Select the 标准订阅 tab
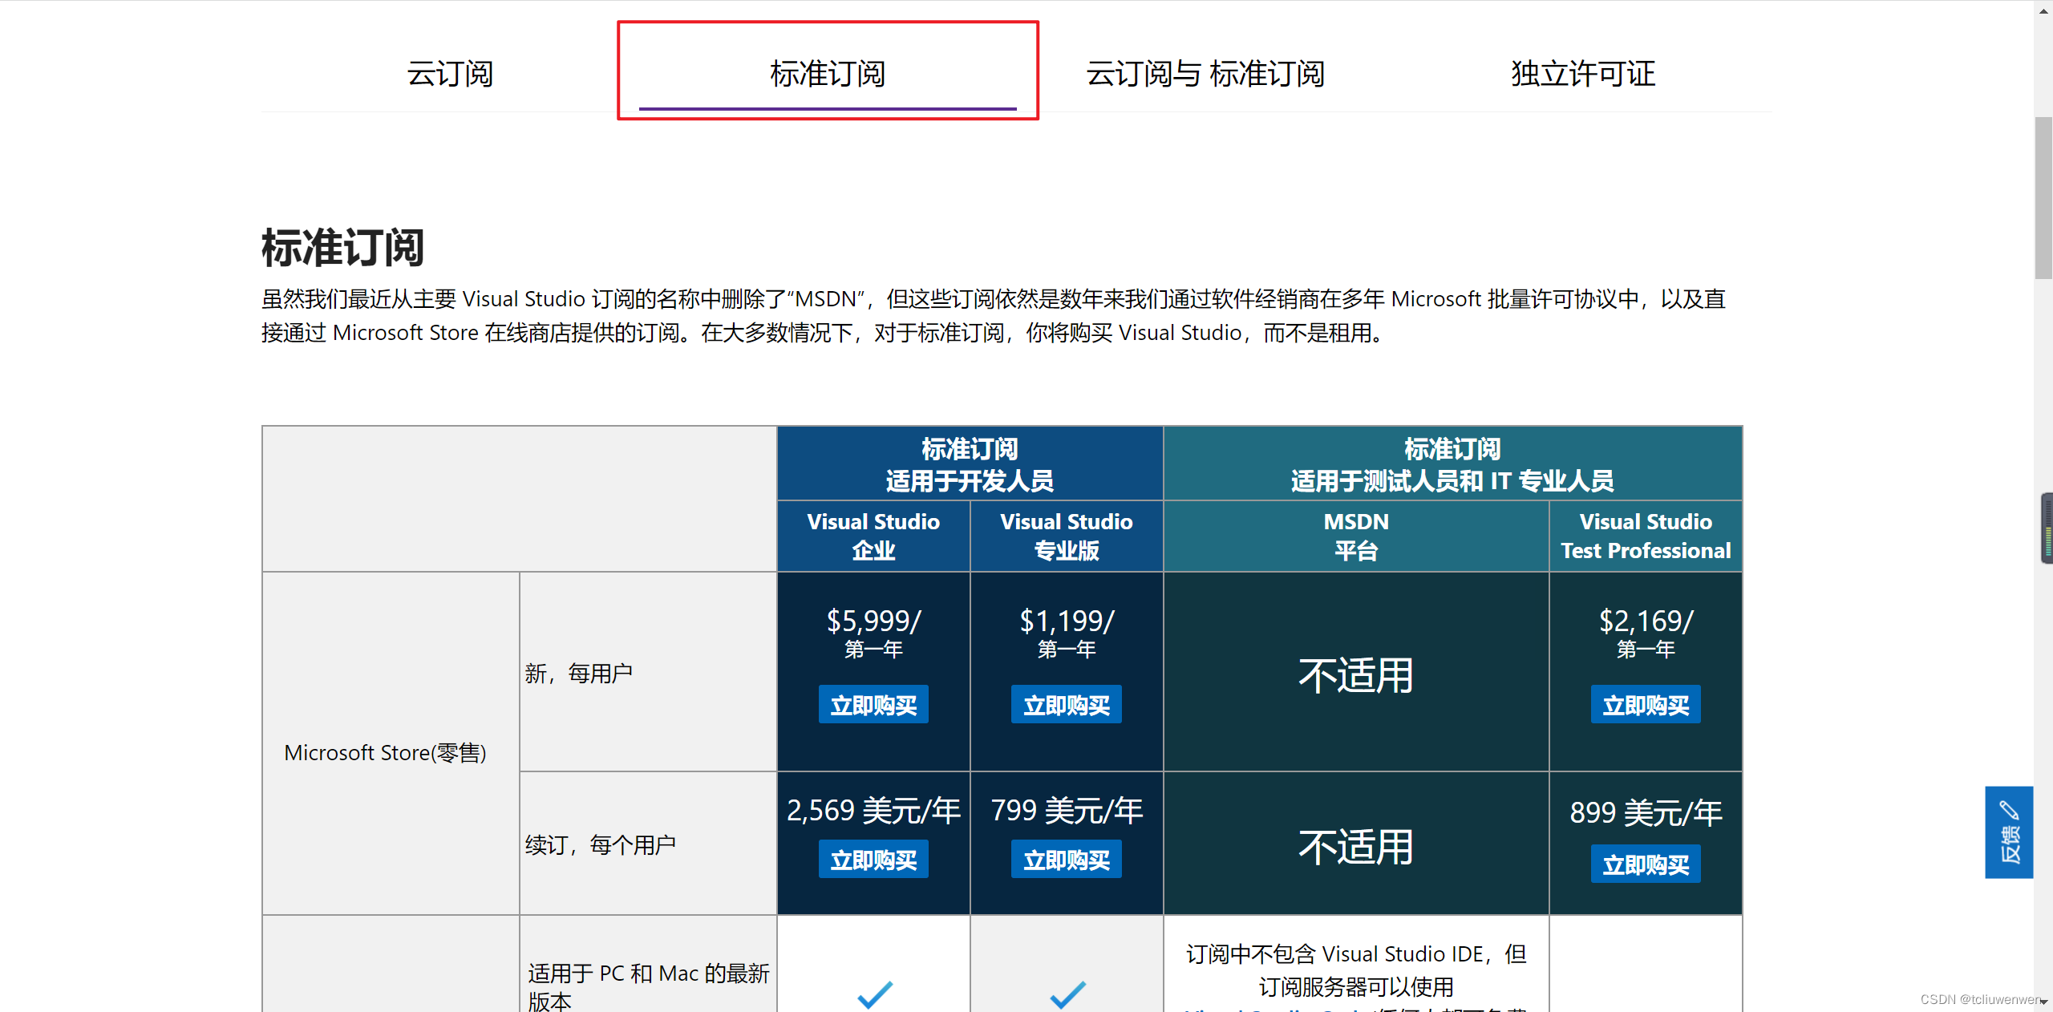Image resolution: width=2053 pixels, height=1012 pixels. (x=828, y=74)
